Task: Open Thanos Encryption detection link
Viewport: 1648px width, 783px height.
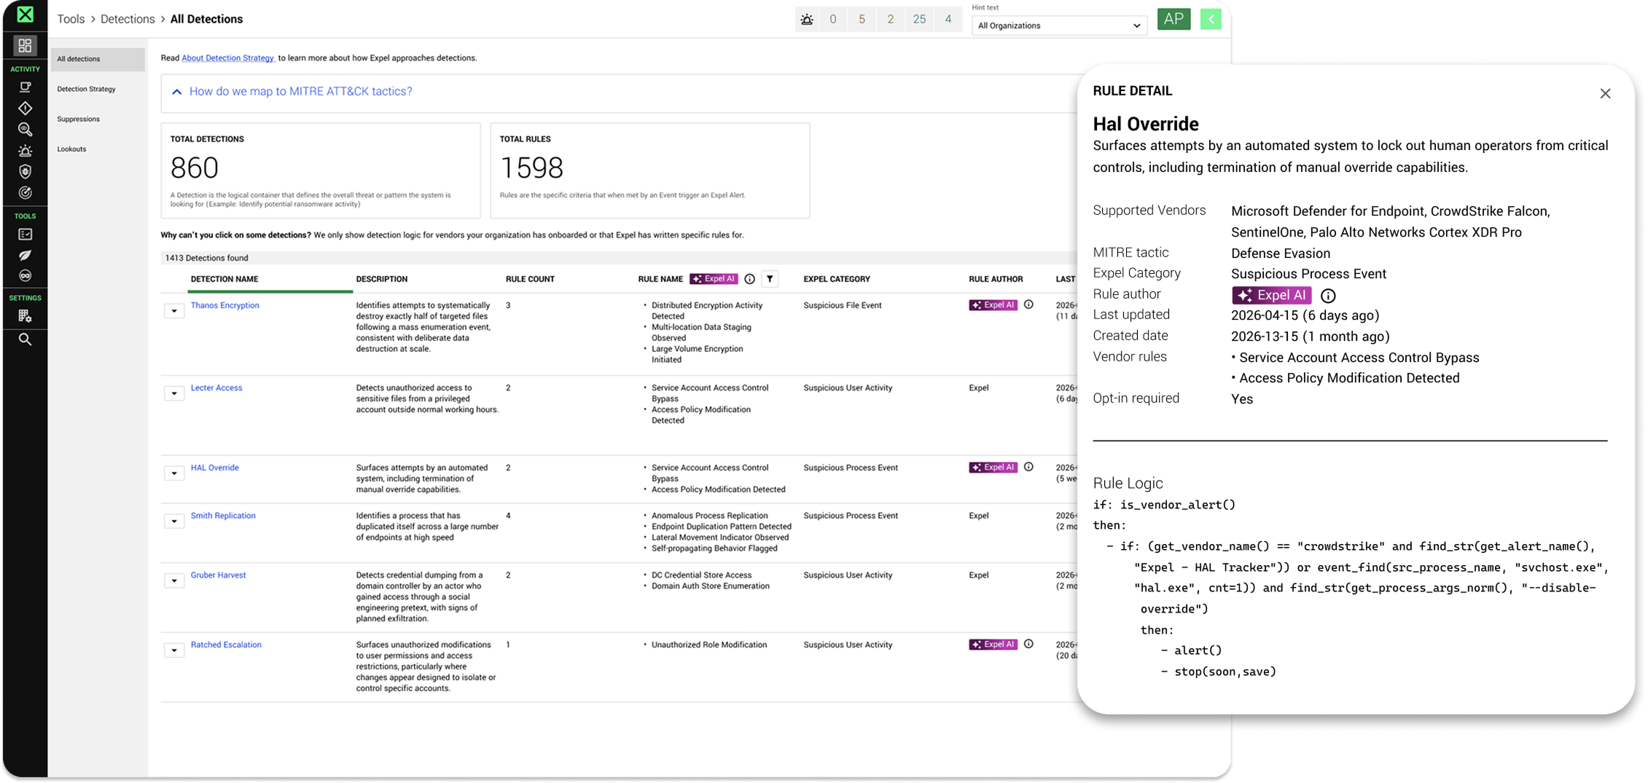Action: pyautogui.click(x=224, y=305)
